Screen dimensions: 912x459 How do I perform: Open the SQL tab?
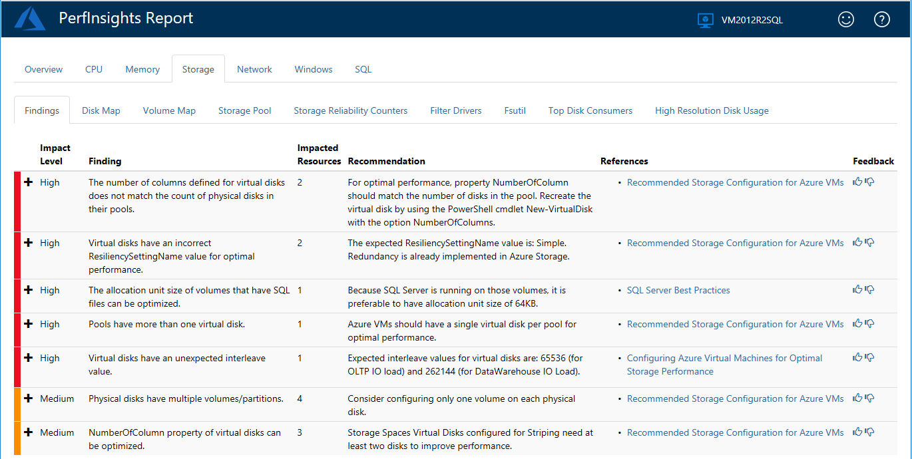(363, 69)
